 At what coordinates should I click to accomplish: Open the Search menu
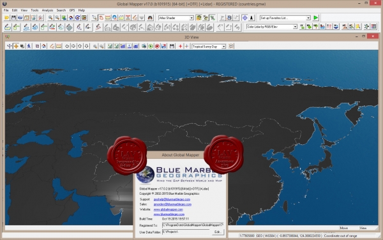61,10
